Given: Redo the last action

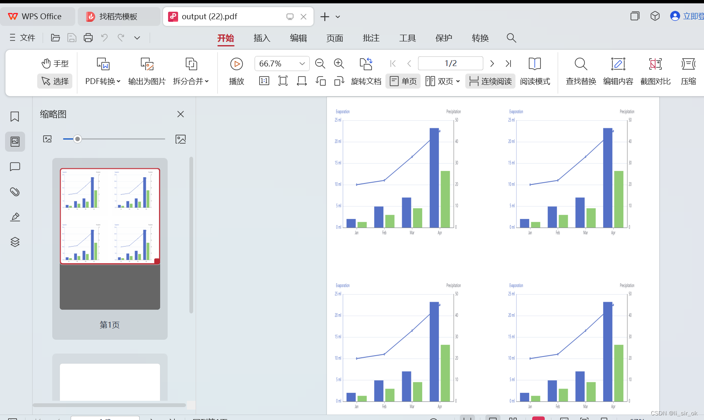Looking at the screenshot, I should click(x=121, y=38).
